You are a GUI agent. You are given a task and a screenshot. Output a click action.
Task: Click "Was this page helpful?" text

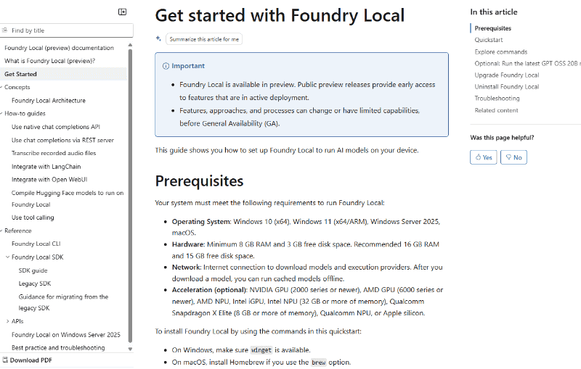[502, 138]
